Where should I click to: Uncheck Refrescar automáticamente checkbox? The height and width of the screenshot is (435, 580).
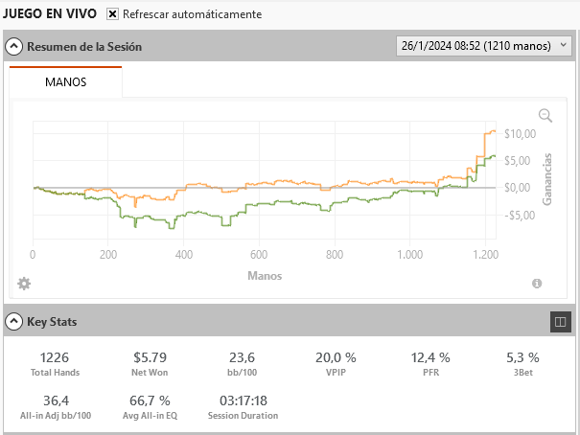point(112,14)
